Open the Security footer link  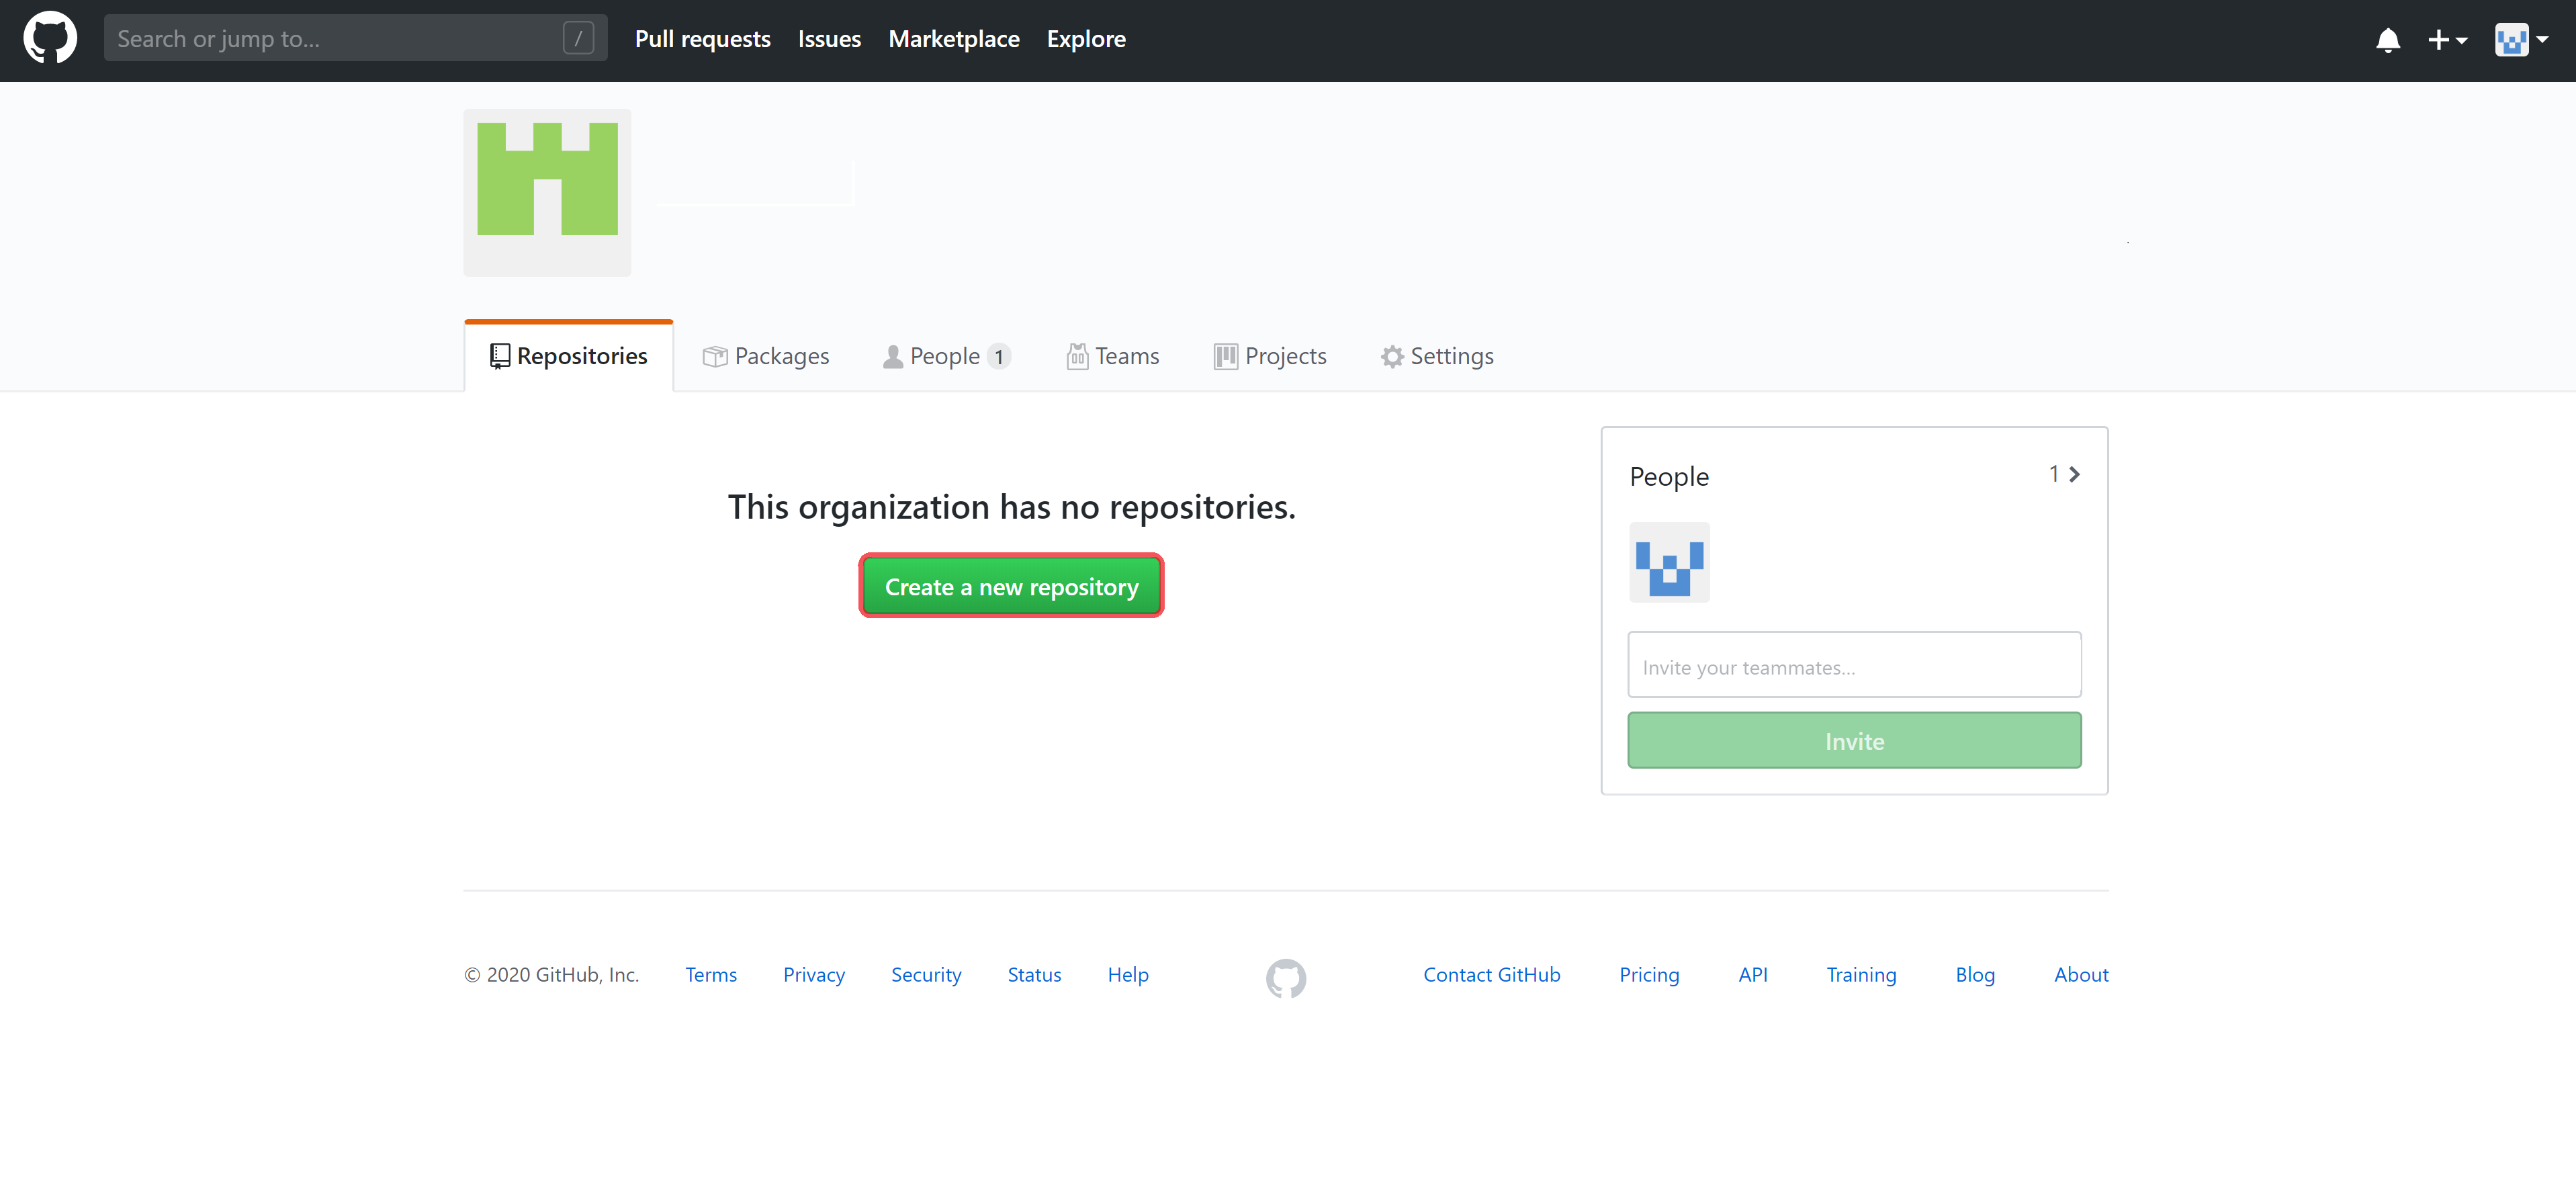point(926,974)
